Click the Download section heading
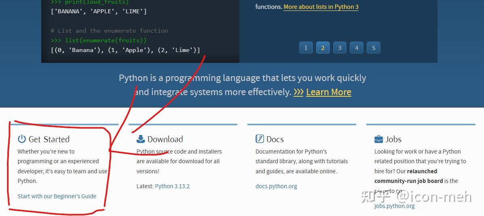 pos(165,139)
